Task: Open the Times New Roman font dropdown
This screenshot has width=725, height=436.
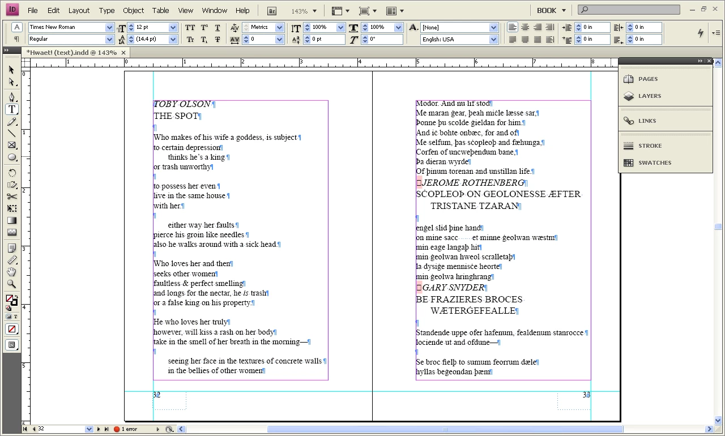Action: [x=110, y=27]
